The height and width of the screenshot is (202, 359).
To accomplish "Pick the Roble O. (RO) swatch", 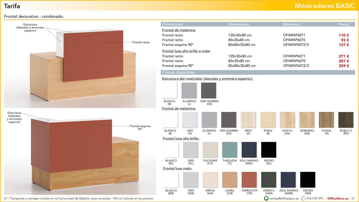I will click(346, 120).
